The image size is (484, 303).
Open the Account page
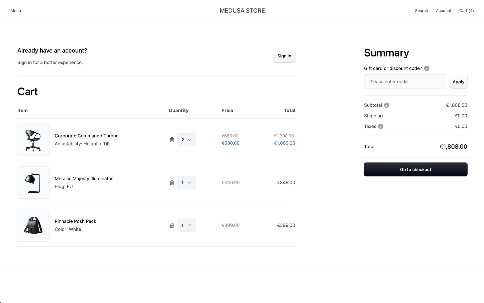tap(443, 11)
